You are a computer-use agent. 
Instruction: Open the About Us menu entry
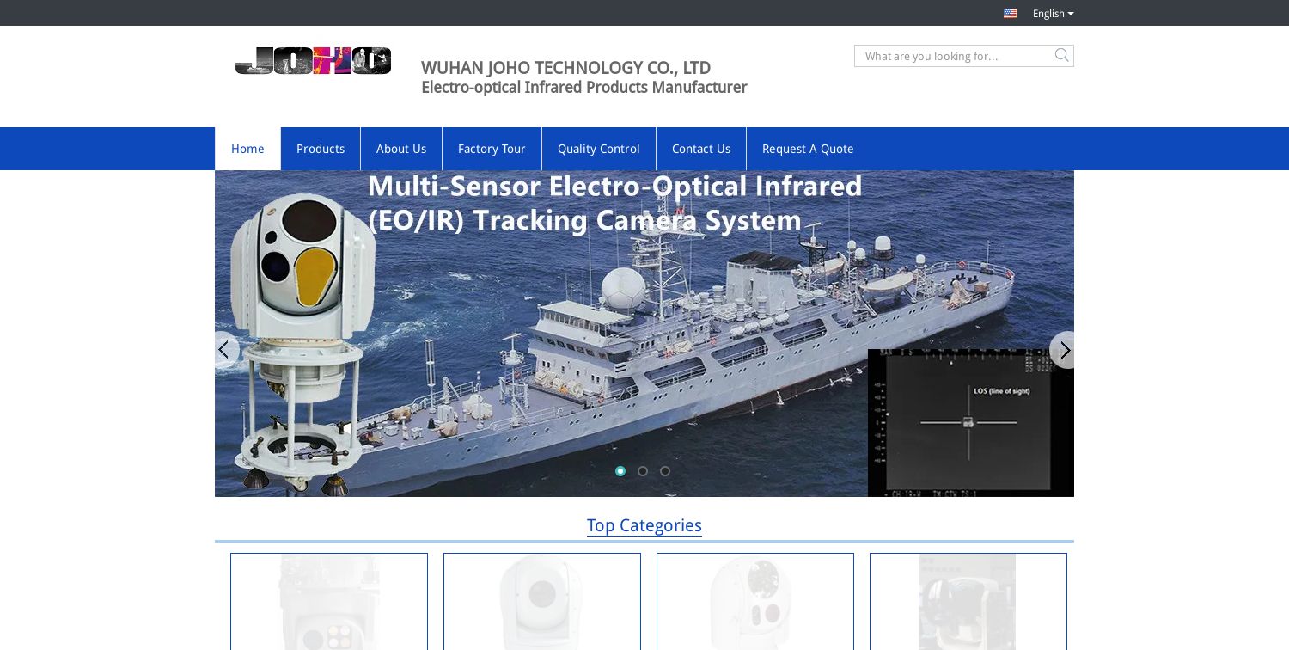tap(401, 149)
